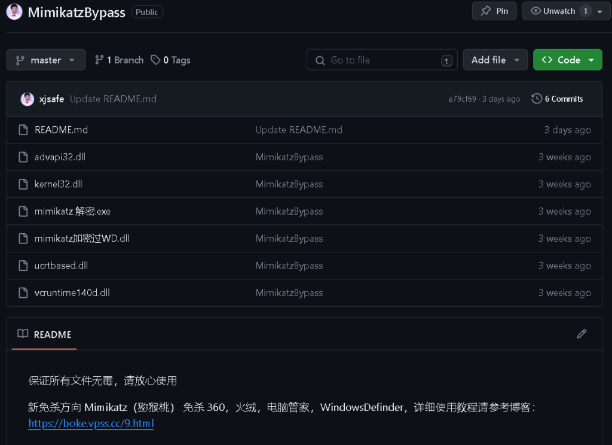Click the 3 weeks ago timestamp of advapi32.dll
The width and height of the screenshot is (612, 445).
click(564, 157)
